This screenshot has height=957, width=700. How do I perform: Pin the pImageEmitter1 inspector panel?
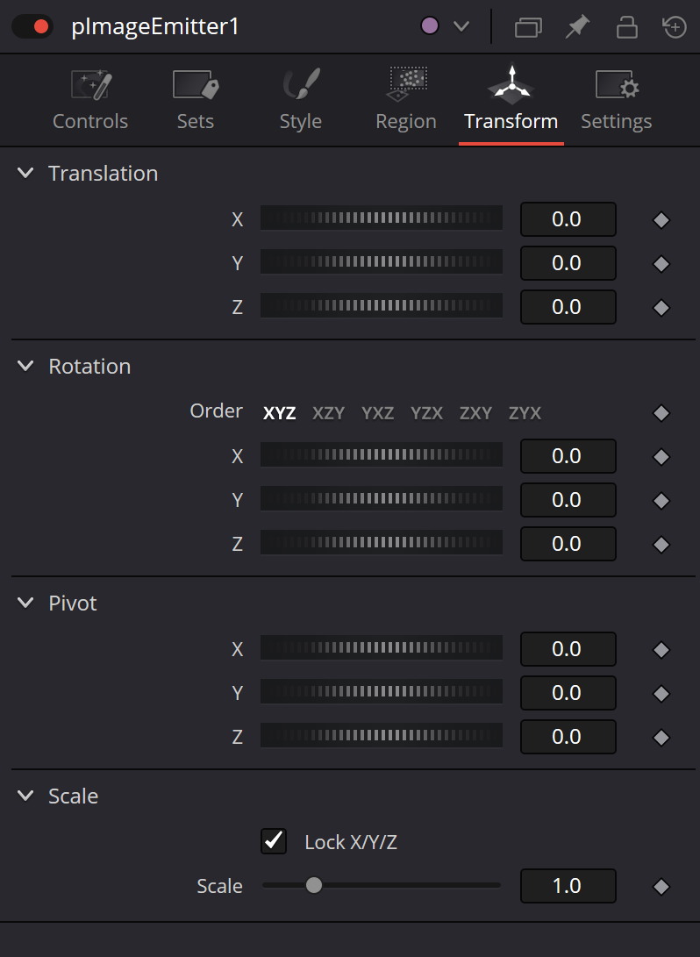pos(576,27)
